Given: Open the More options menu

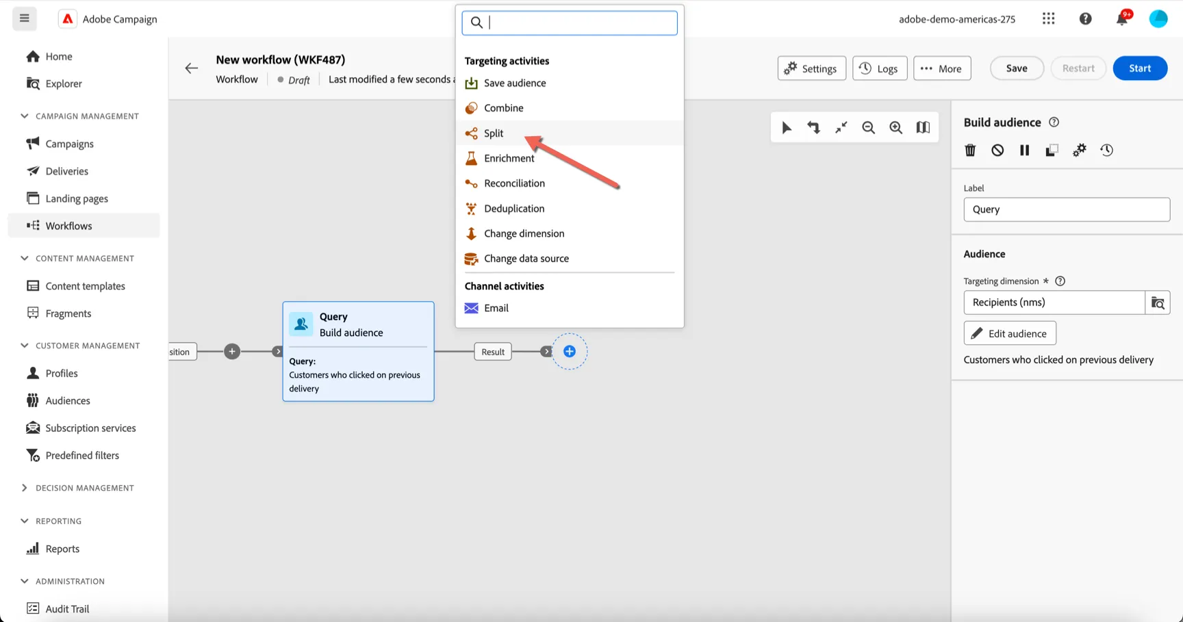Looking at the screenshot, I should pos(942,68).
